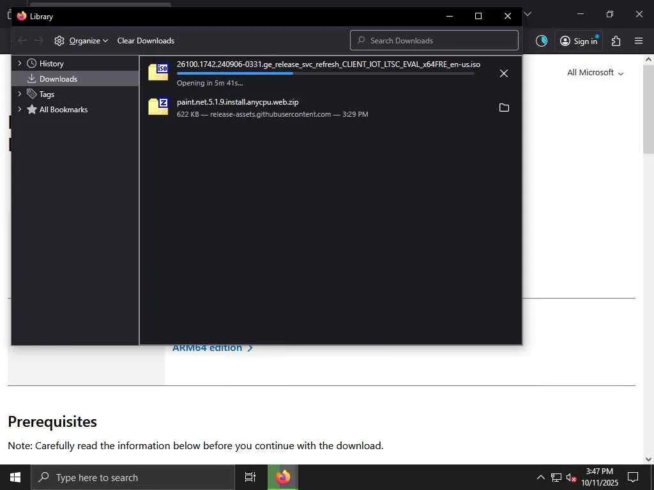Click the page scrollbar down arrow
The width and height of the screenshot is (654, 490).
click(x=649, y=459)
